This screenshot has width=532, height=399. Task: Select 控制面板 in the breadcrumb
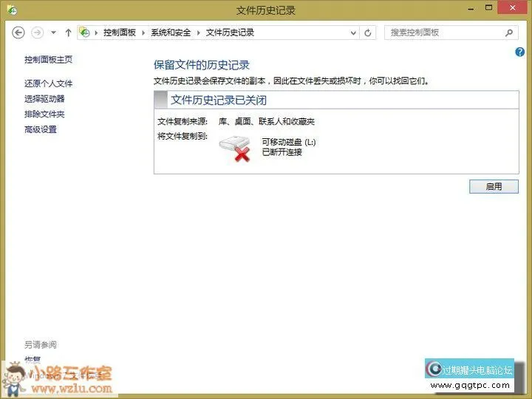tap(120, 33)
